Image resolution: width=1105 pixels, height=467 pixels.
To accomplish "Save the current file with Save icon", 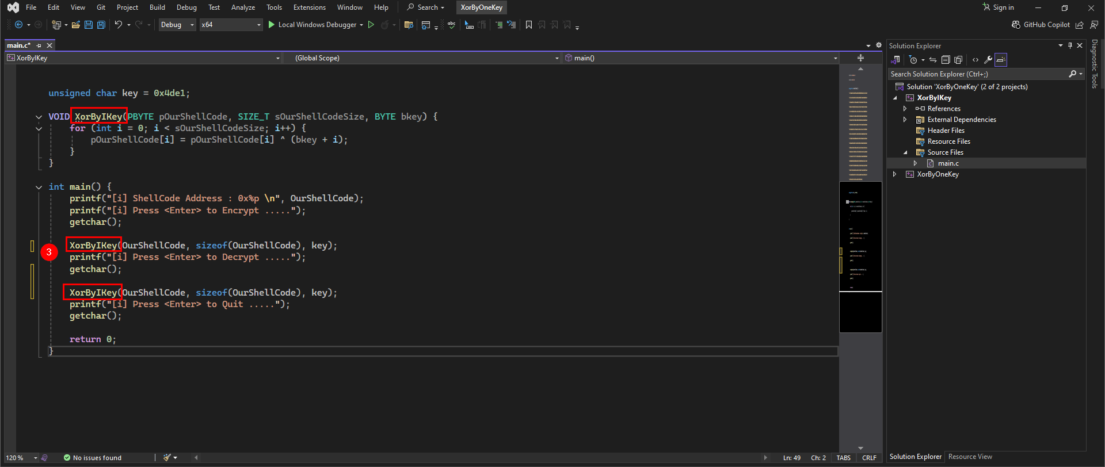I will click(89, 25).
